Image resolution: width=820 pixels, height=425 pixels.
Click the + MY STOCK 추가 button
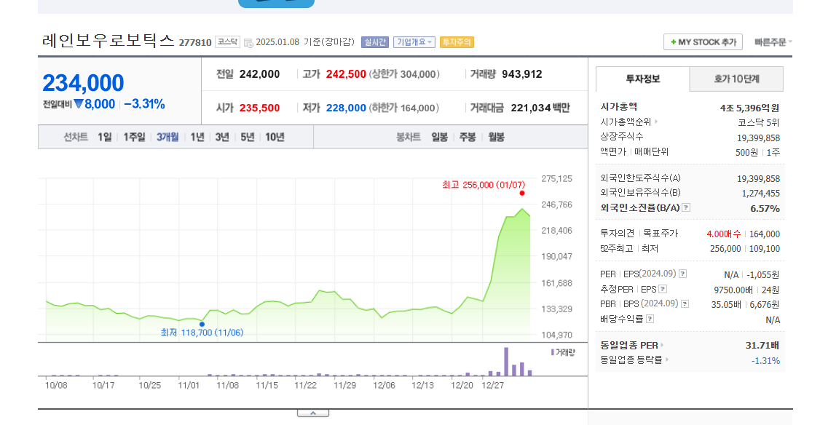point(703,41)
